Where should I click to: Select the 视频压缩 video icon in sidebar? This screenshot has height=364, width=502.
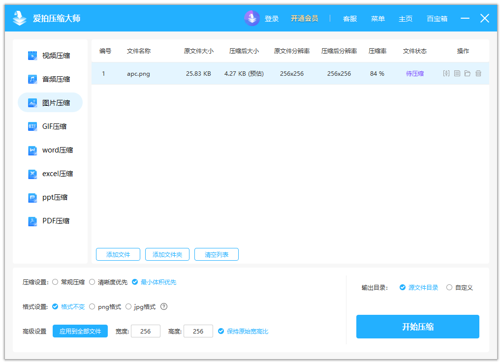coord(32,56)
